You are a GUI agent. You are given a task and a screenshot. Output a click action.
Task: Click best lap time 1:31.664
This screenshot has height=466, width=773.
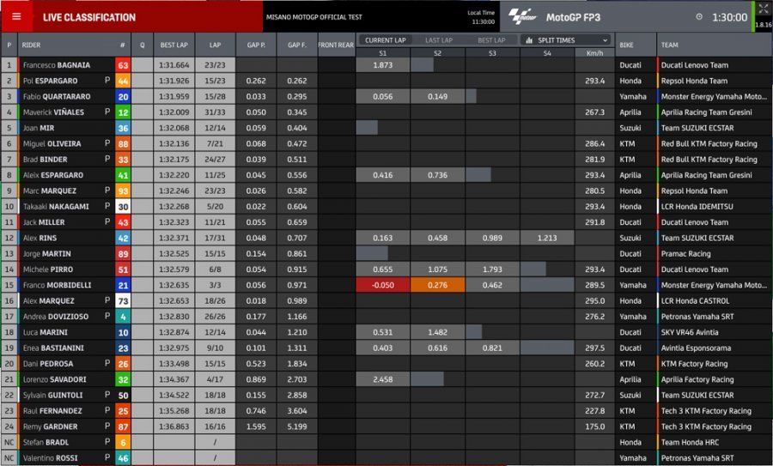point(174,65)
